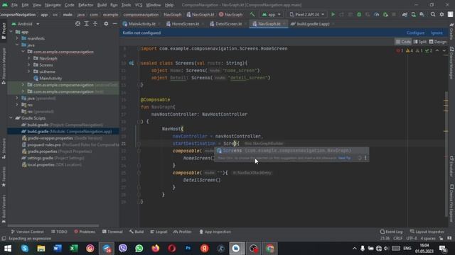Expand the NavGraph package
Screen dimensions: 455x255
tap(28, 58)
